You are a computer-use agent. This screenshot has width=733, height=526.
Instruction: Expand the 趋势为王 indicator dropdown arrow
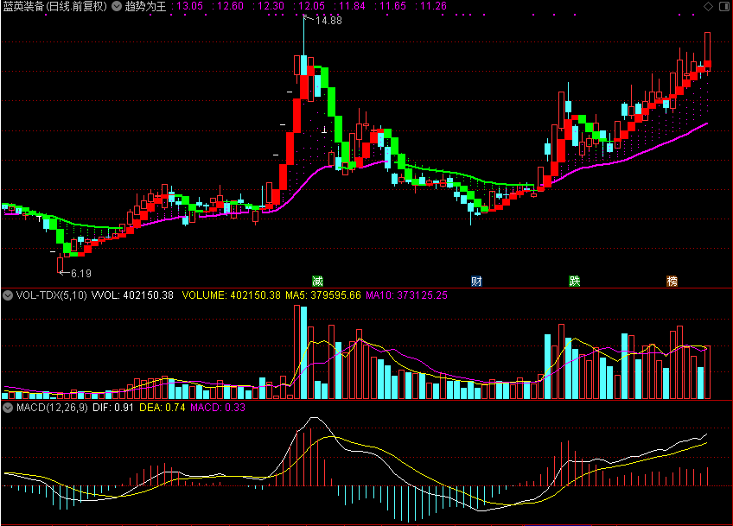(117, 6)
